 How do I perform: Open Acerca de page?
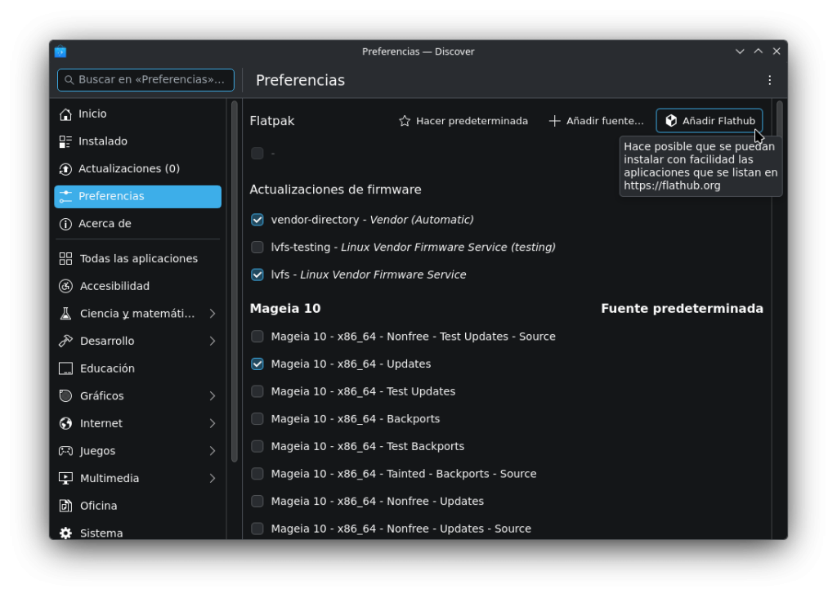(x=137, y=224)
